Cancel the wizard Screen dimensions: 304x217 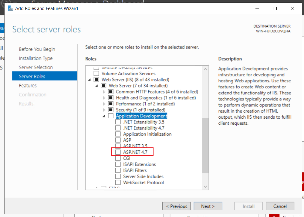(280, 206)
